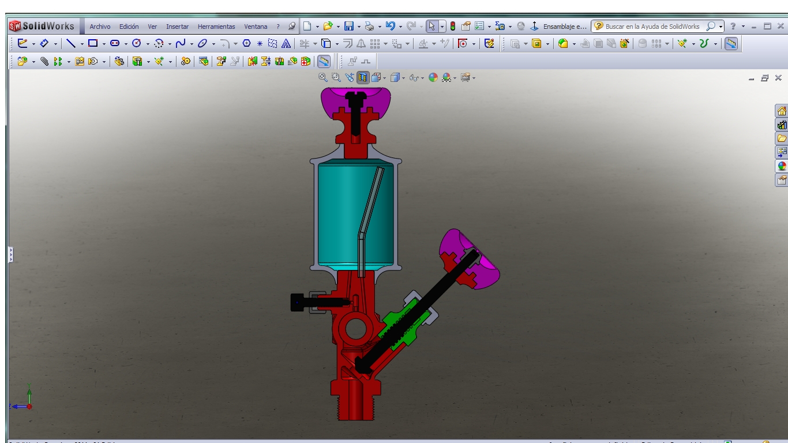
Task: Select the Point sketch tool
Action: pyautogui.click(x=260, y=44)
